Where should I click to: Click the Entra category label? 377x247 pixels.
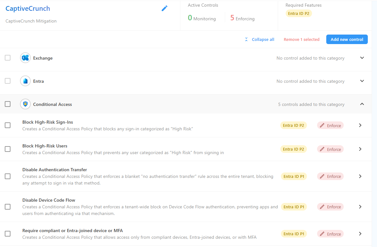38,81
